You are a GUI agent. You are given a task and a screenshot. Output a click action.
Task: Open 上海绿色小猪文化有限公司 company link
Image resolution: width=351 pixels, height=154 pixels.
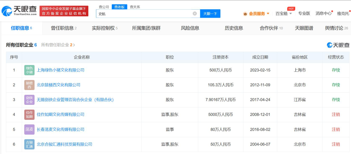pyautogui.click(x=60, y=70)
